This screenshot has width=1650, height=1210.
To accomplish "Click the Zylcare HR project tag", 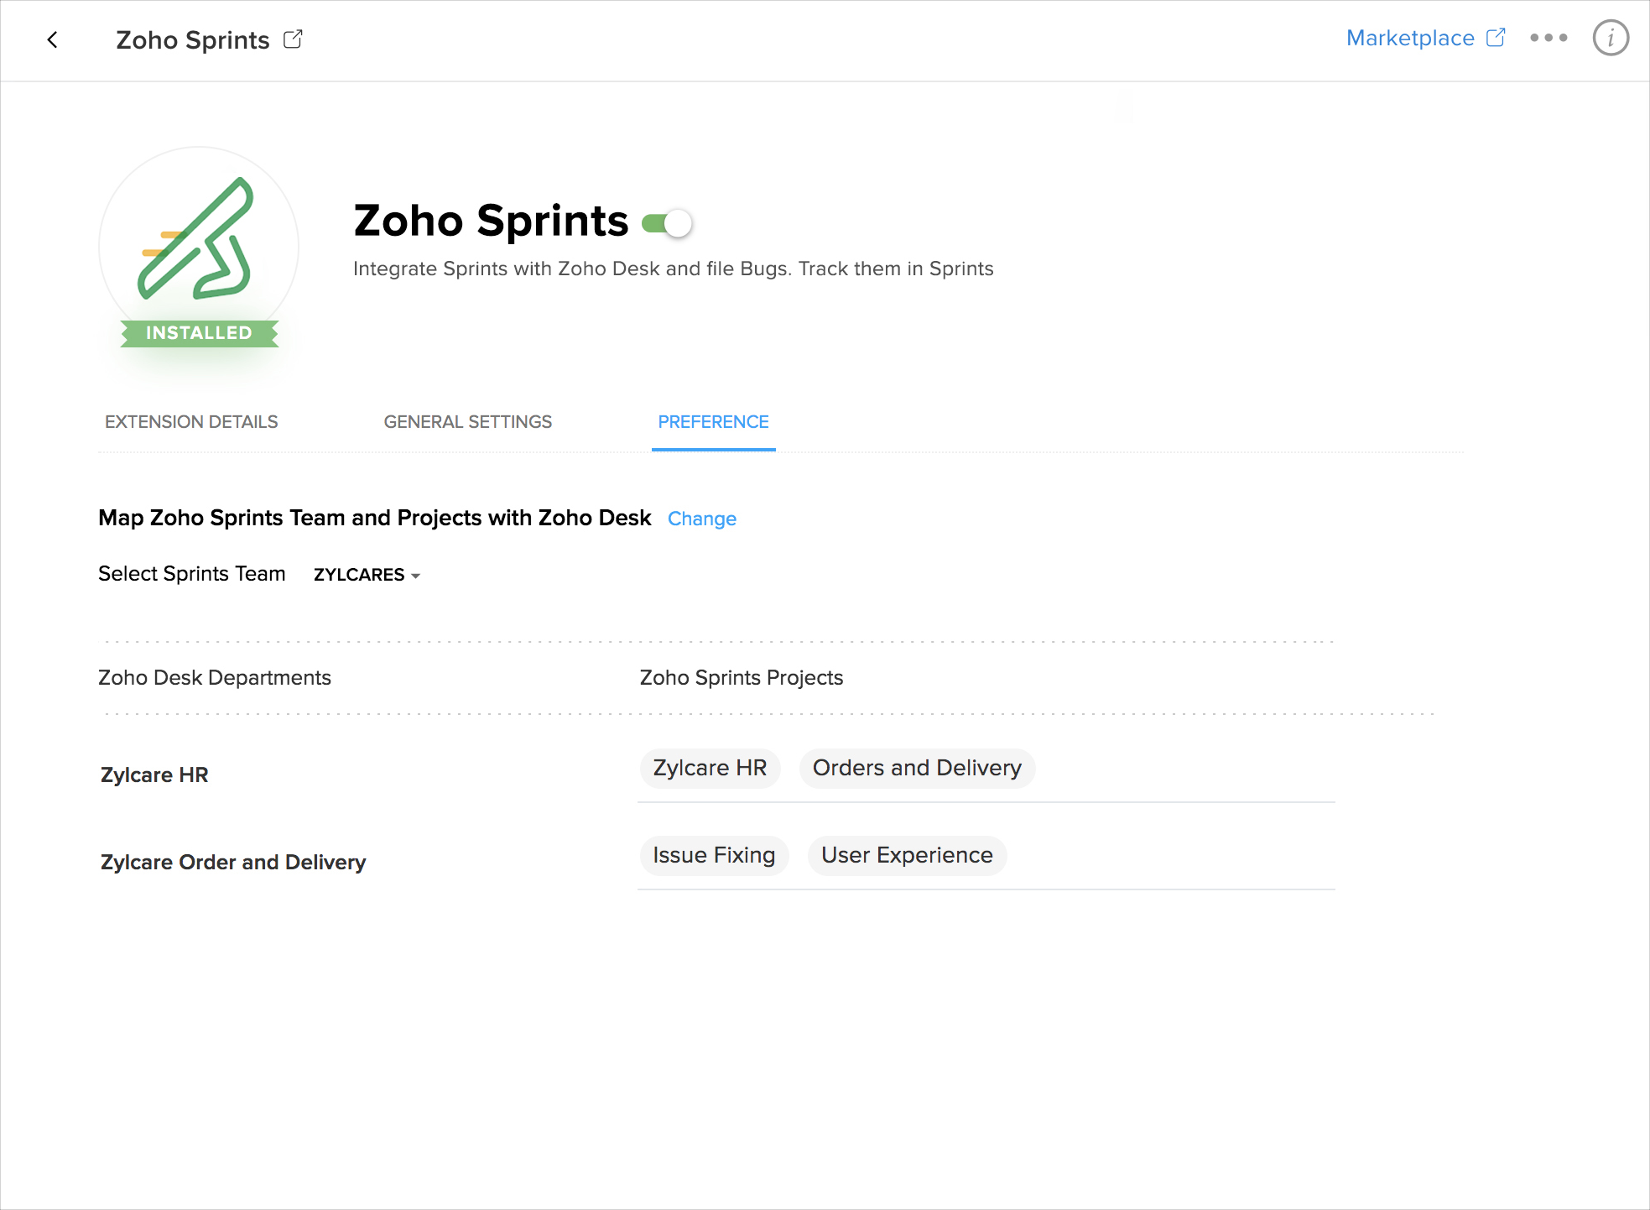I will [710, 769].
